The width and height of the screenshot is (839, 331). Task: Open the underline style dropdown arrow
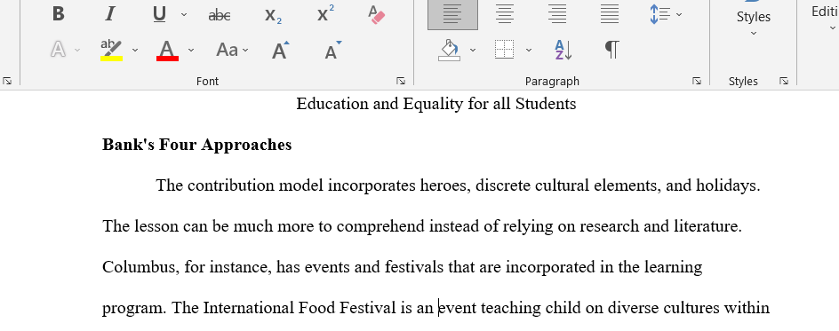coord(184,14)
